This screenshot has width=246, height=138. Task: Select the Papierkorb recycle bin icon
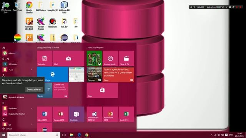tap(17, 6)
